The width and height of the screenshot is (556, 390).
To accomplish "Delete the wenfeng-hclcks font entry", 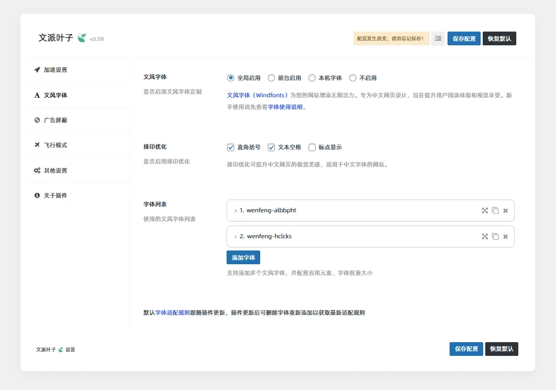I will coord(506,237).
